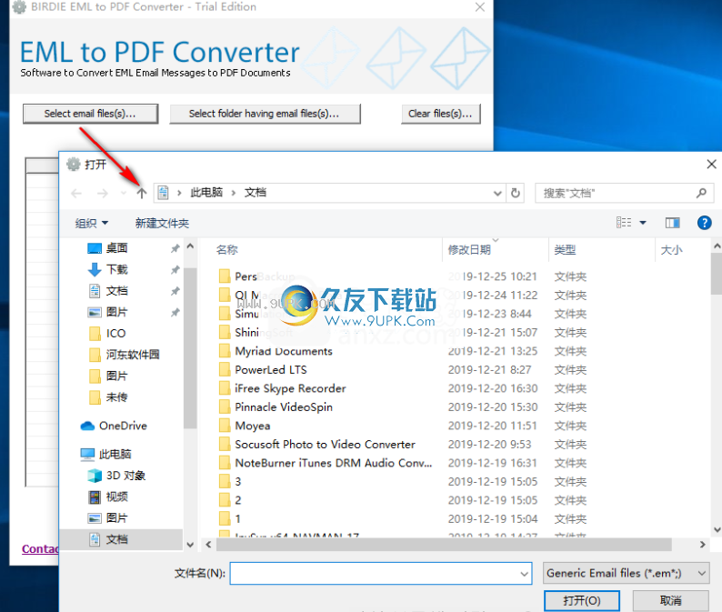The height and width of the screenshot is (612, 722).
Task: Expand the 文件名 combo box dropdown
Action: pos(524,574)
